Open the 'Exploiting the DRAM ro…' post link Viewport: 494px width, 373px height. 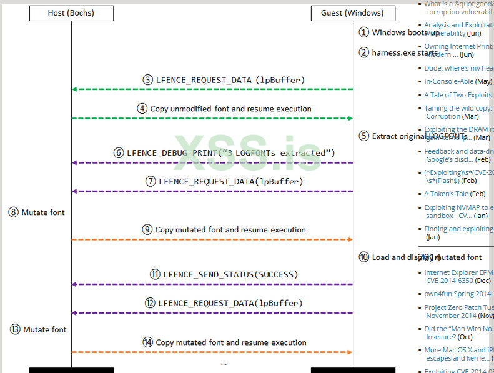click(458, 133)
